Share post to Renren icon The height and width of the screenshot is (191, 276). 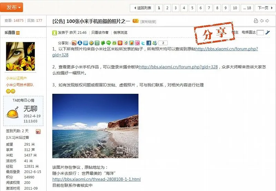[x=80, y=43]
